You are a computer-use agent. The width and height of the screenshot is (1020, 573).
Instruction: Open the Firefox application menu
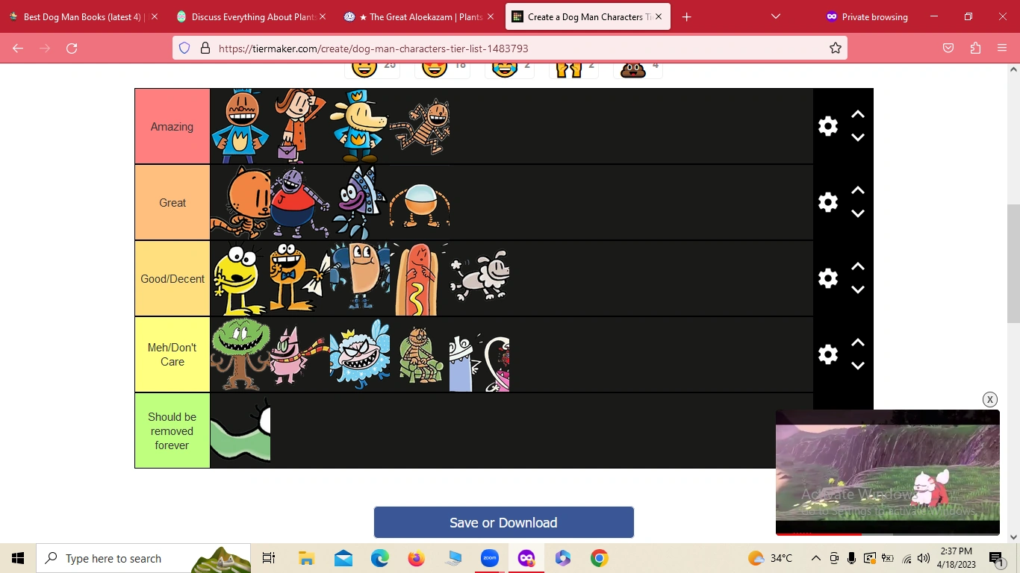(x=1002, y=48)
